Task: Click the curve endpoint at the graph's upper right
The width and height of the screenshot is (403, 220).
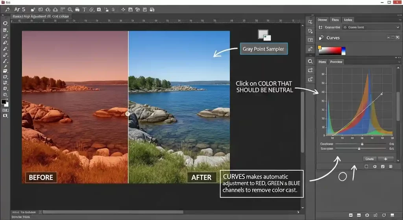Action: click(x=381, y=94)
